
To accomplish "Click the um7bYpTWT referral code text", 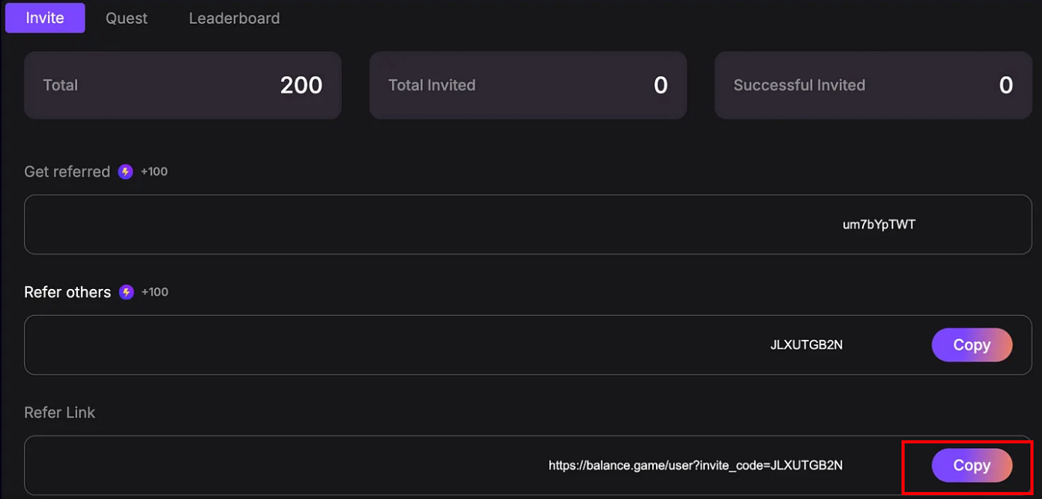I will 879,225.
